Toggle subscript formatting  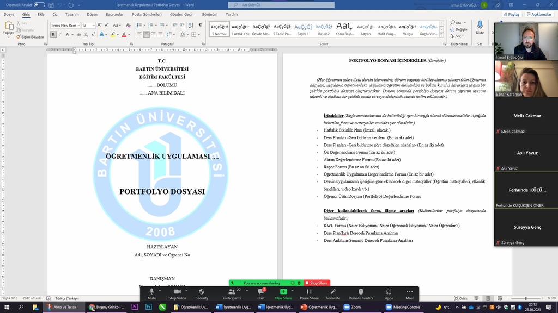click(x=86, y=34)
